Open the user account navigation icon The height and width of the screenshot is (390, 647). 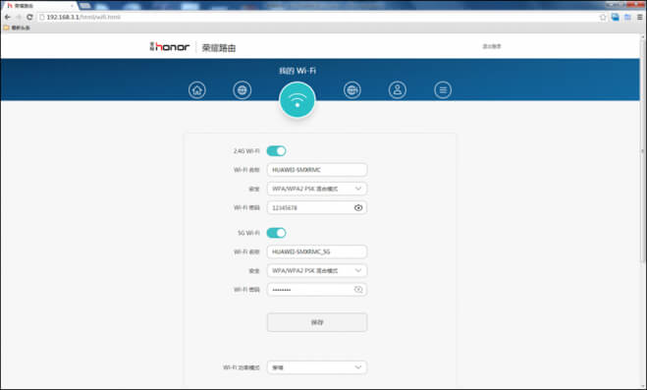[x=398, y=90]
